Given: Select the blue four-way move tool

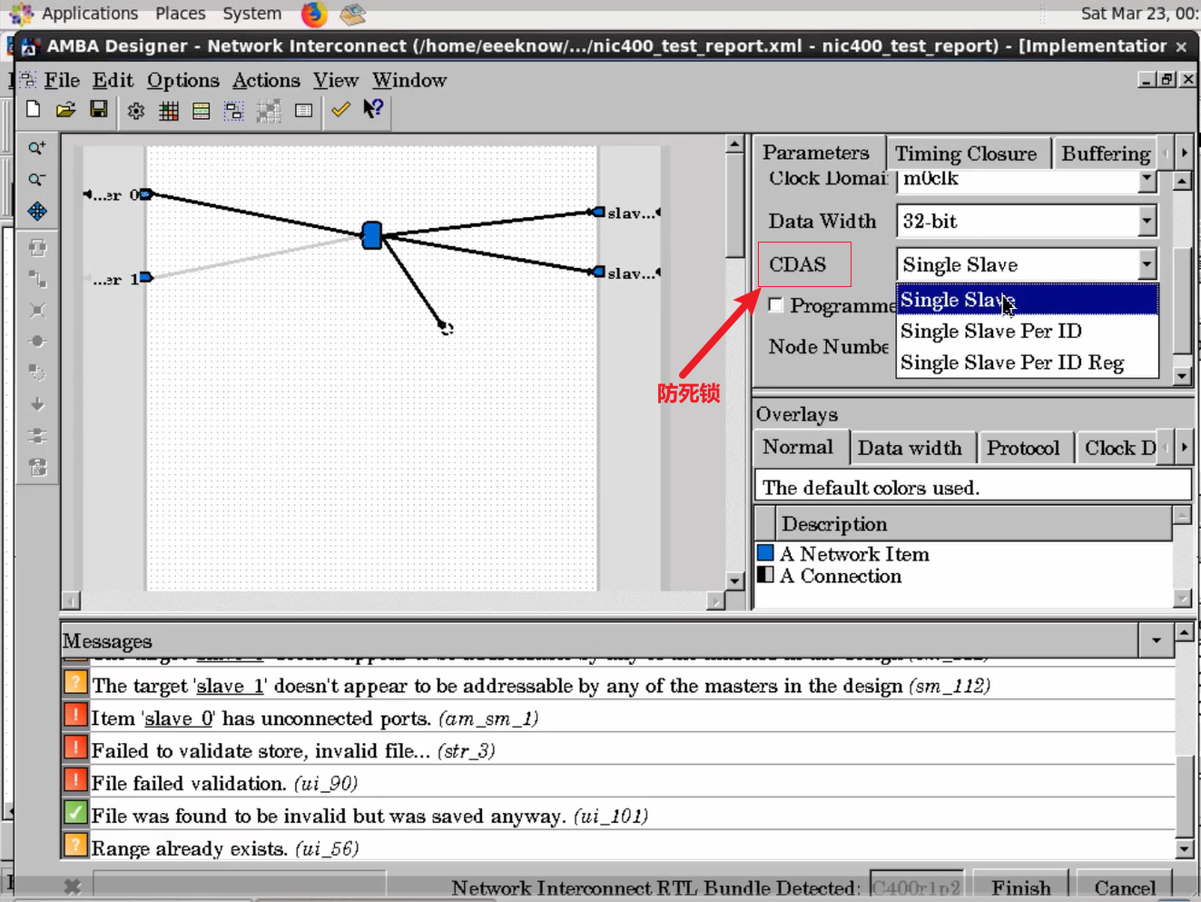Looking at the screenshot, I should tap(37, 212).
